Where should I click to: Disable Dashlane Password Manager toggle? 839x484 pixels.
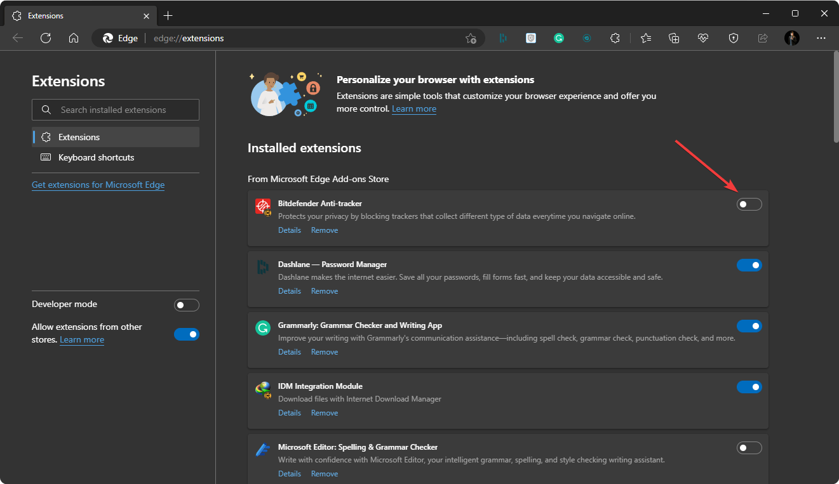point(749,265)
